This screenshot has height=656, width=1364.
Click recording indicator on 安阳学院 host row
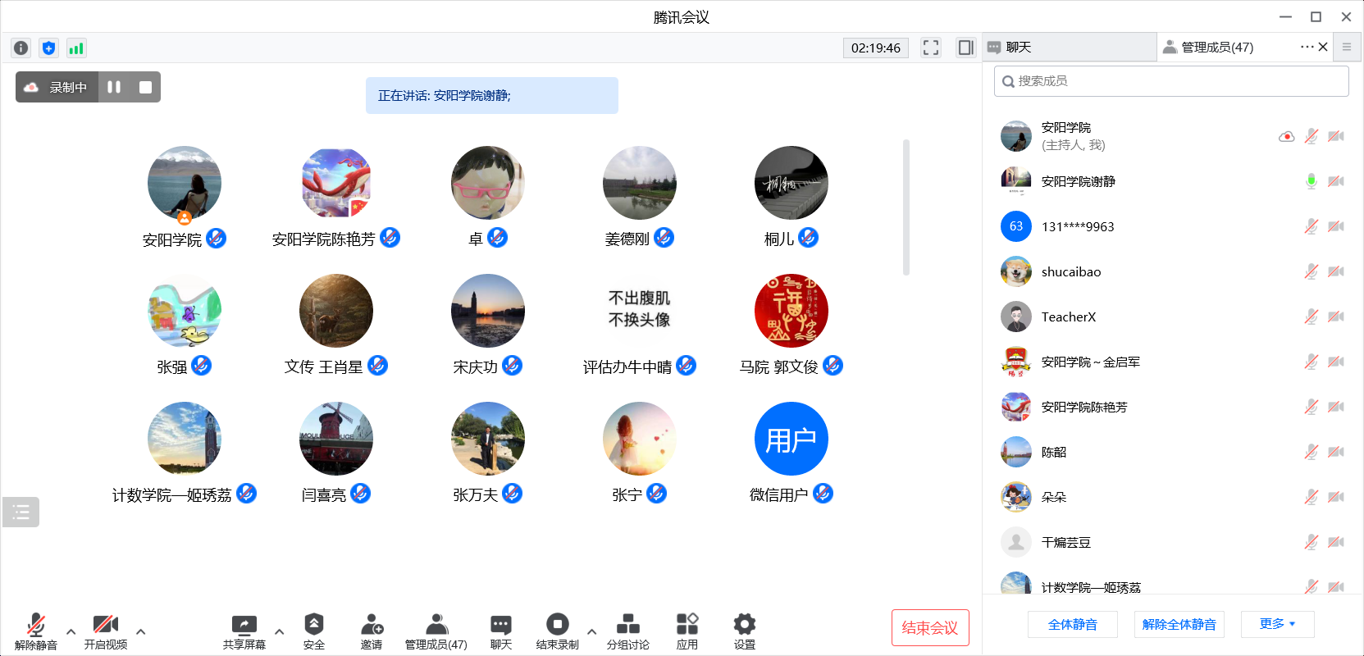pyautogui.click(x=1287, y=136)
